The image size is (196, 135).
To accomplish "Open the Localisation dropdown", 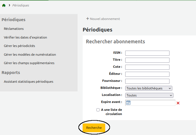I will click(x=149, y=95).
